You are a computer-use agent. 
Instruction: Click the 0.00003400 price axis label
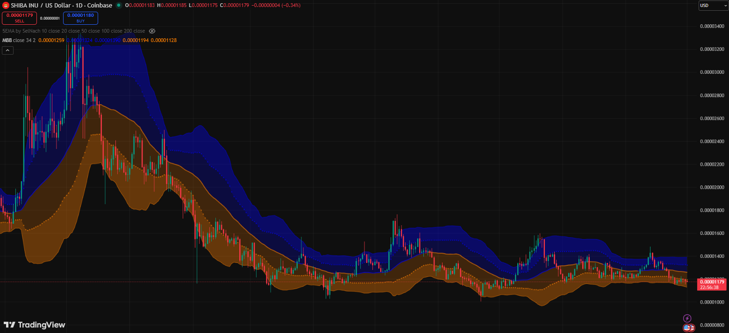(712, 26)
